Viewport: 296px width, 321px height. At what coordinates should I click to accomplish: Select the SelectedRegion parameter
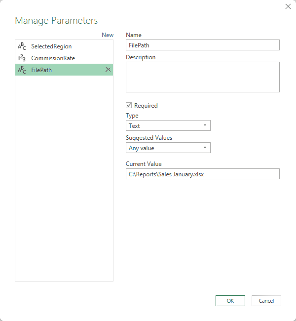pyautogui.click(x=64, y=46)
